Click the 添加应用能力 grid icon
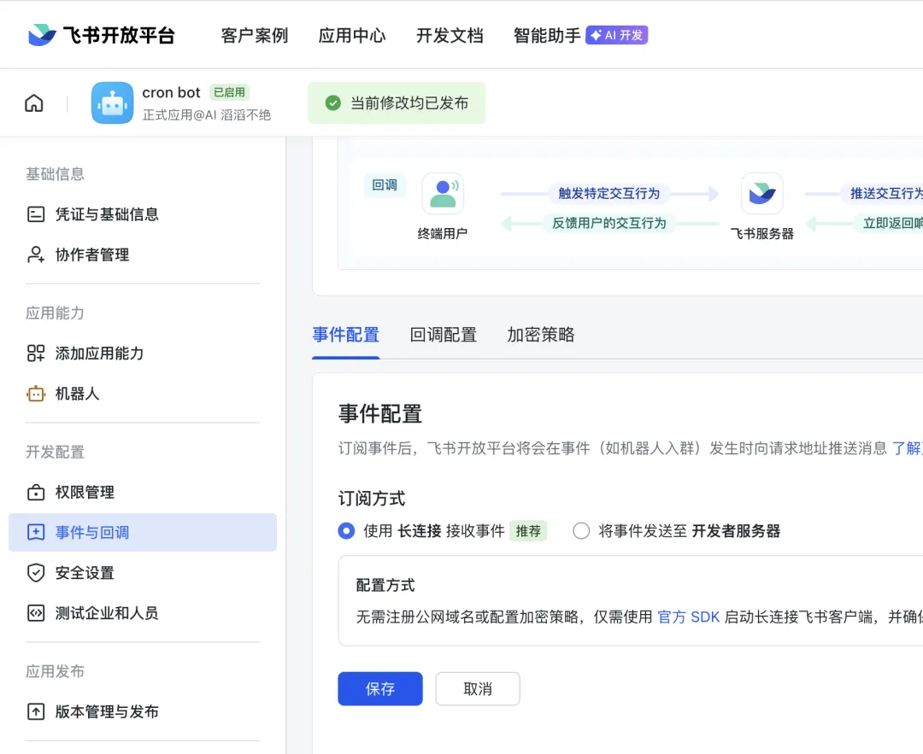The image size is (923, 754). [x=36, y=354]
